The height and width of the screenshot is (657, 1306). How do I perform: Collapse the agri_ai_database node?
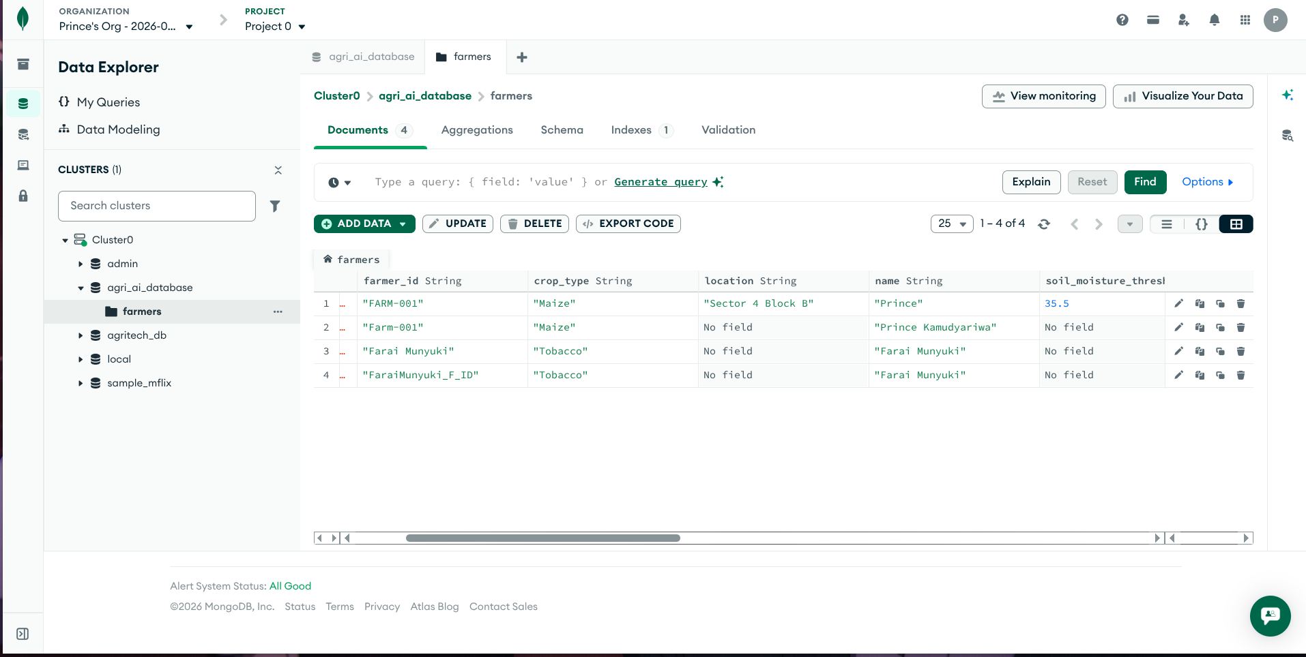(x=81, y=288)
